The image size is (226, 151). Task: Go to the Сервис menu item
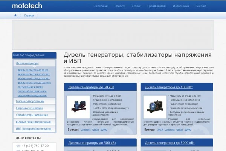click(136, 6)
